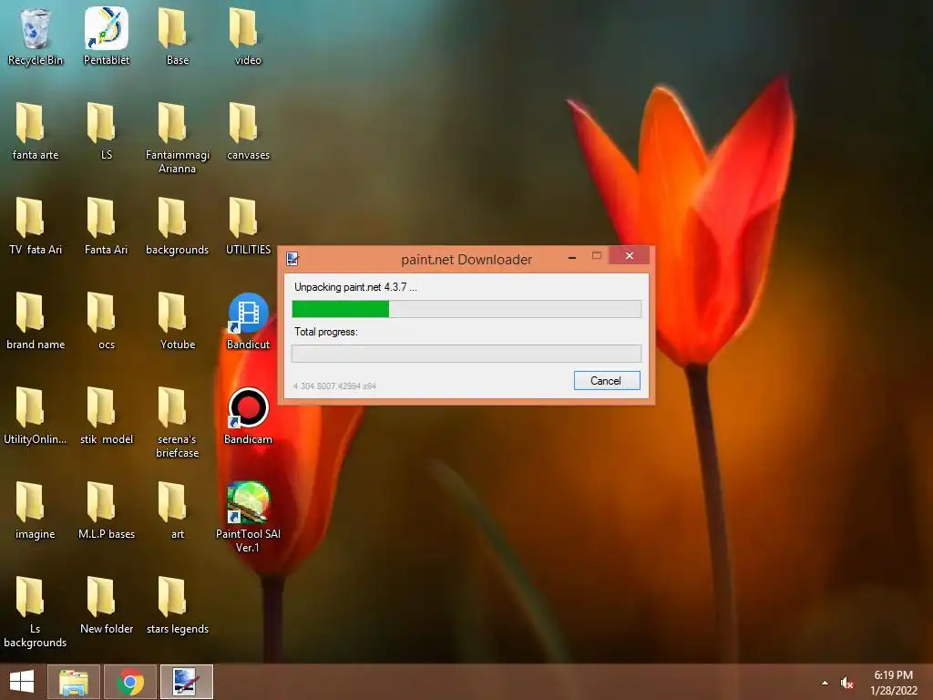Select the serena's briefcase folder
Screen dimensions: 933x700
tap(178, 422)
